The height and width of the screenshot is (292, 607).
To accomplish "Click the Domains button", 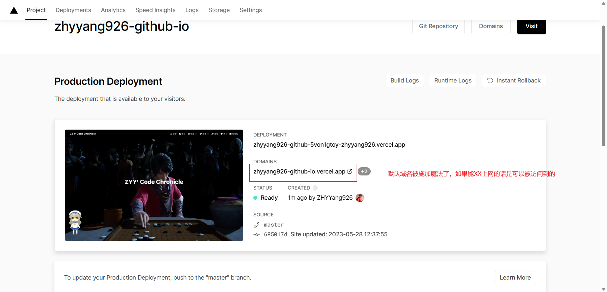I will [x=491, y=26].
